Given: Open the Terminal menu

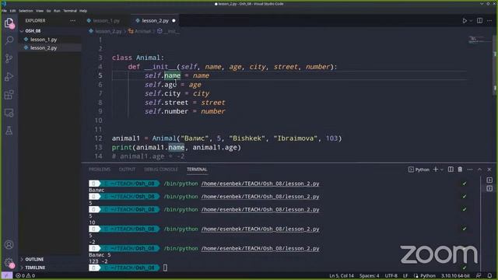Looking at the screenshot, I should pyautogui.click(x=70, y=11).
